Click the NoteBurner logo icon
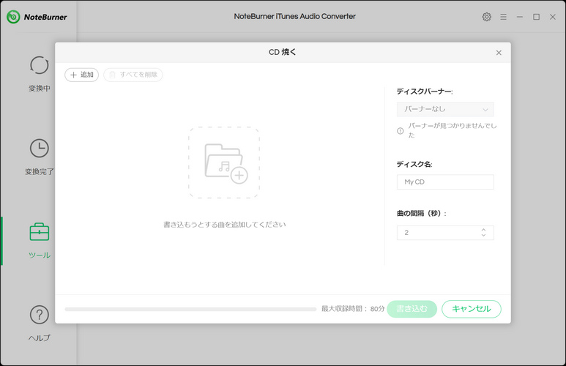The image size is (566, 366). (13, 17)
